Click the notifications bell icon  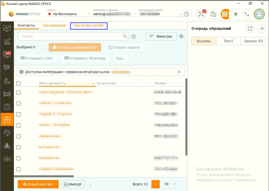(236, 14)
